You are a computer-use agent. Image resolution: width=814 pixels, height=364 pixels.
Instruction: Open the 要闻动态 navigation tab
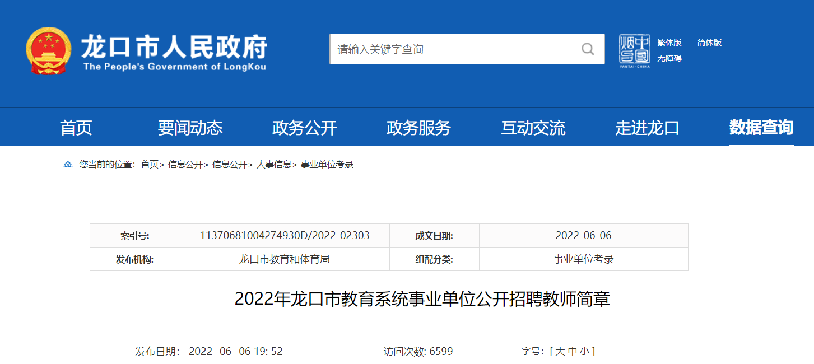pyautogui.click(x=190, y=128)
